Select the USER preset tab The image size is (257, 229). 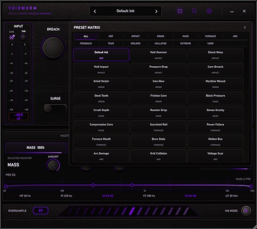tap(210, 44)
